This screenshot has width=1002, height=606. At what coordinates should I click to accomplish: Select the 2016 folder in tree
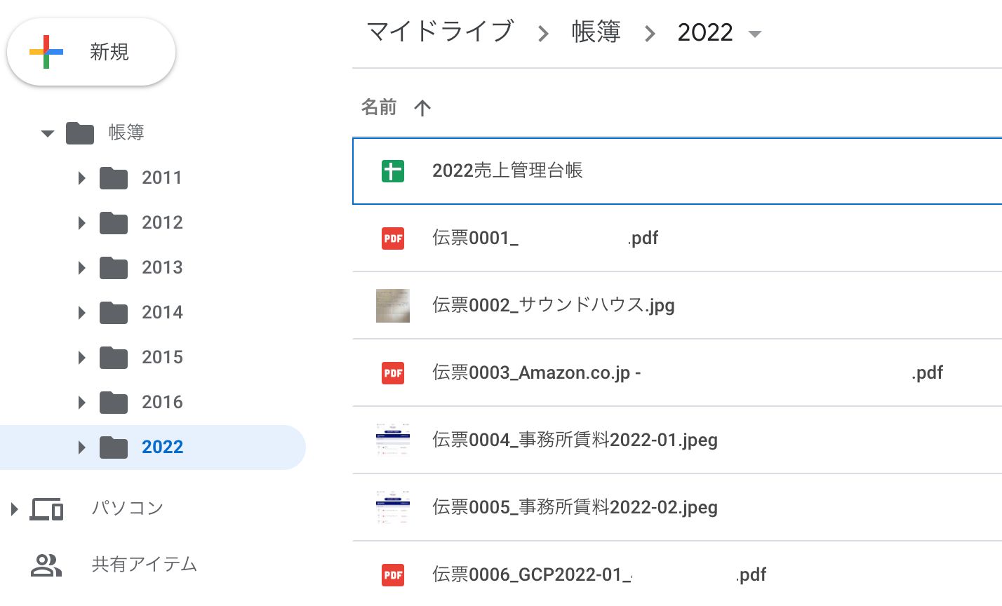click(162, 402)
